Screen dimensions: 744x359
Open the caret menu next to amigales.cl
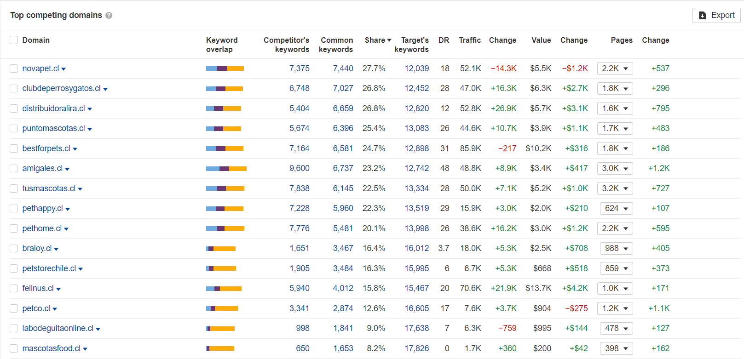pos(67,169)
